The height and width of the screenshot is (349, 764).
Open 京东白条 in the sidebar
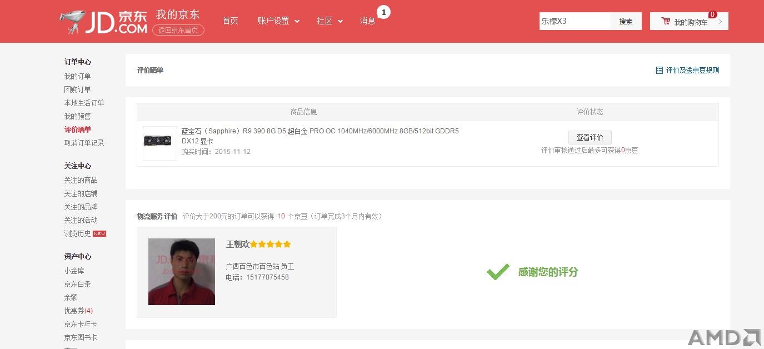tap(77, 284)
